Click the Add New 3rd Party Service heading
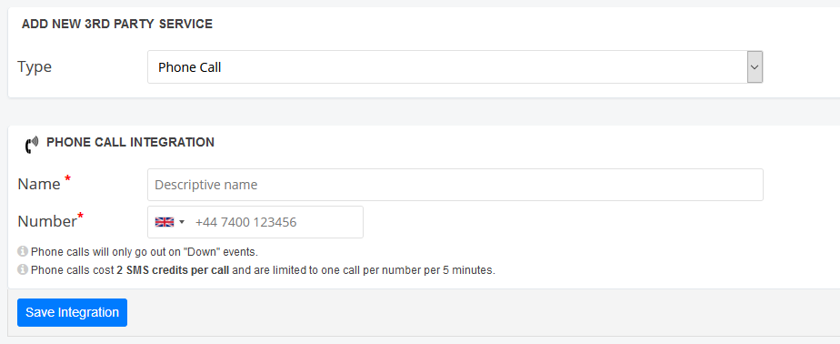The width and height of the screenshot is (840, 344). coord(116,25)
